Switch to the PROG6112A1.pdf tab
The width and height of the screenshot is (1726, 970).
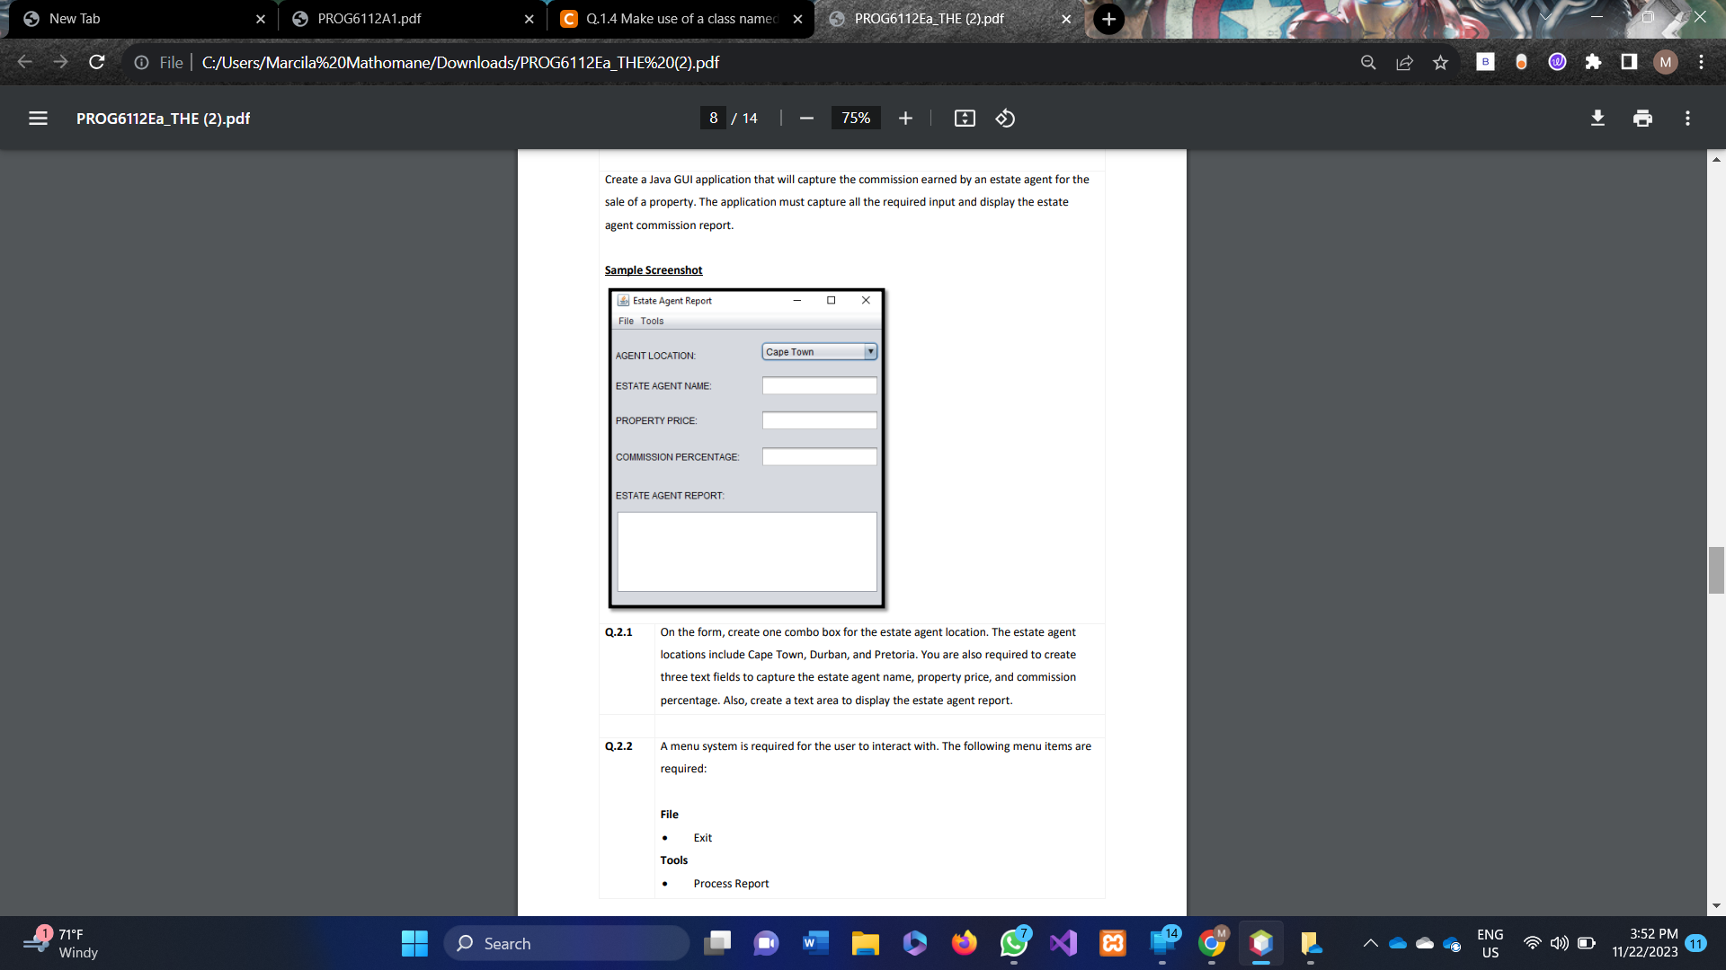369,18
